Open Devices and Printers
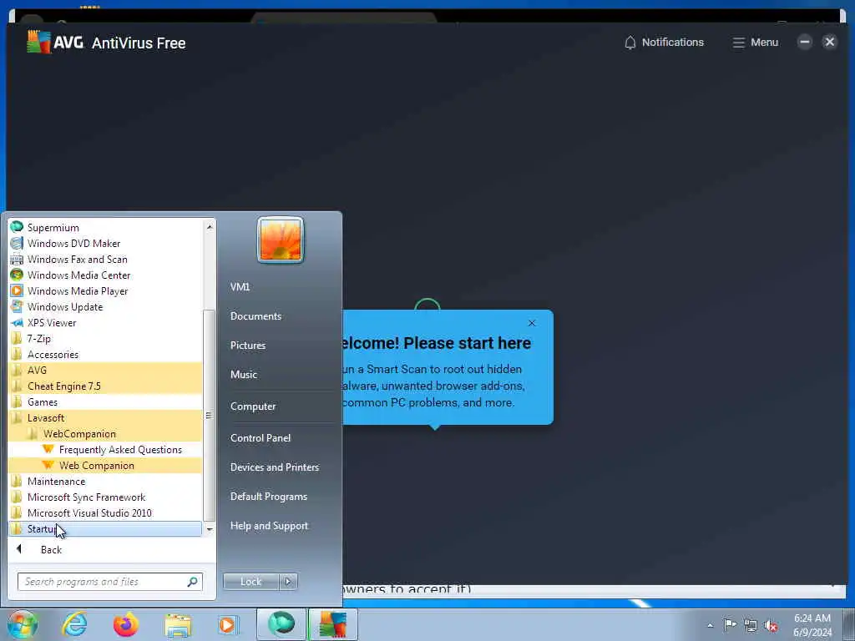Viewport: 855px width, 641px height. (x=274, y=467)
